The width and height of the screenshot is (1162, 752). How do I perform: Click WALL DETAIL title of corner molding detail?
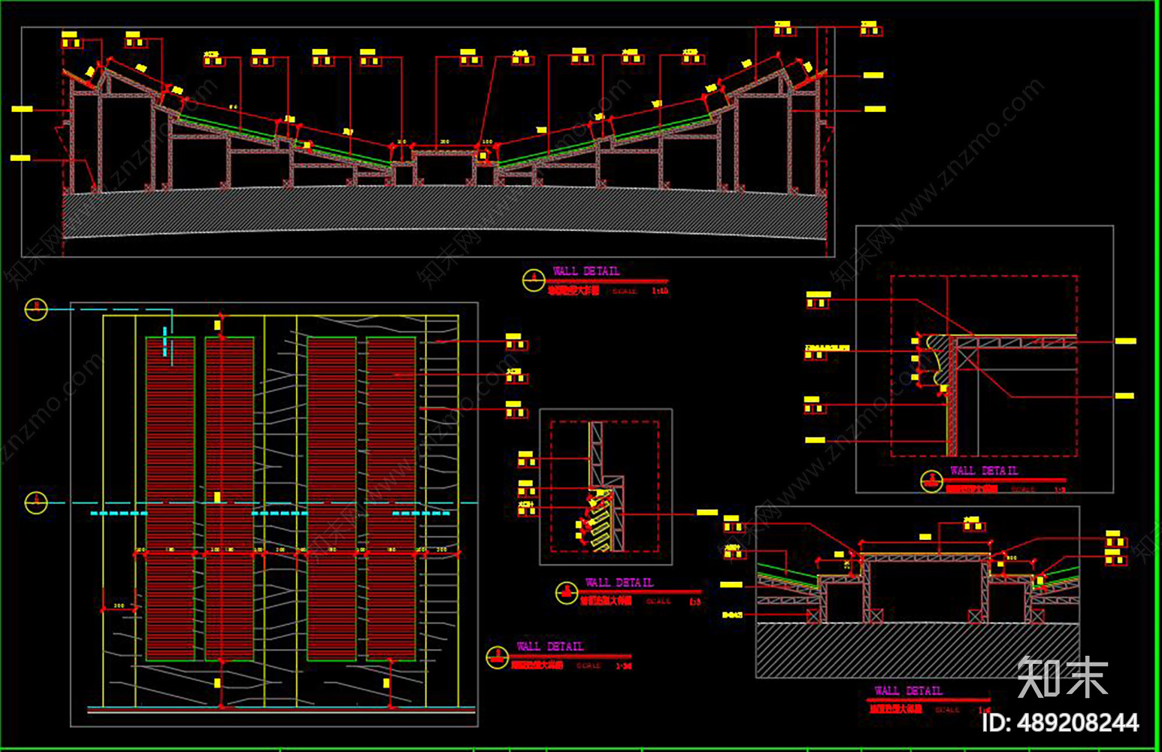tap(985, 470)
